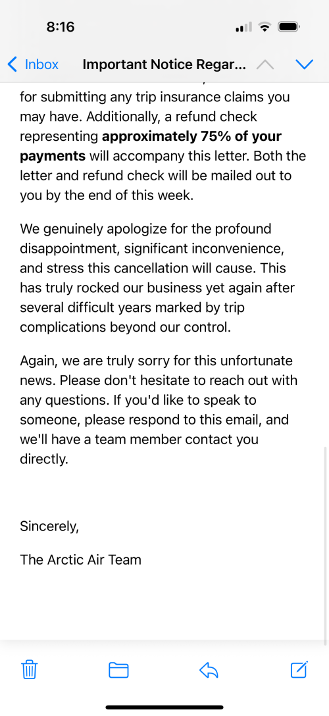Image resolution: width=329 pixels, height=716 pixels.
Task: Tap The Arctic Air Team signature
Action: (81, 559)
